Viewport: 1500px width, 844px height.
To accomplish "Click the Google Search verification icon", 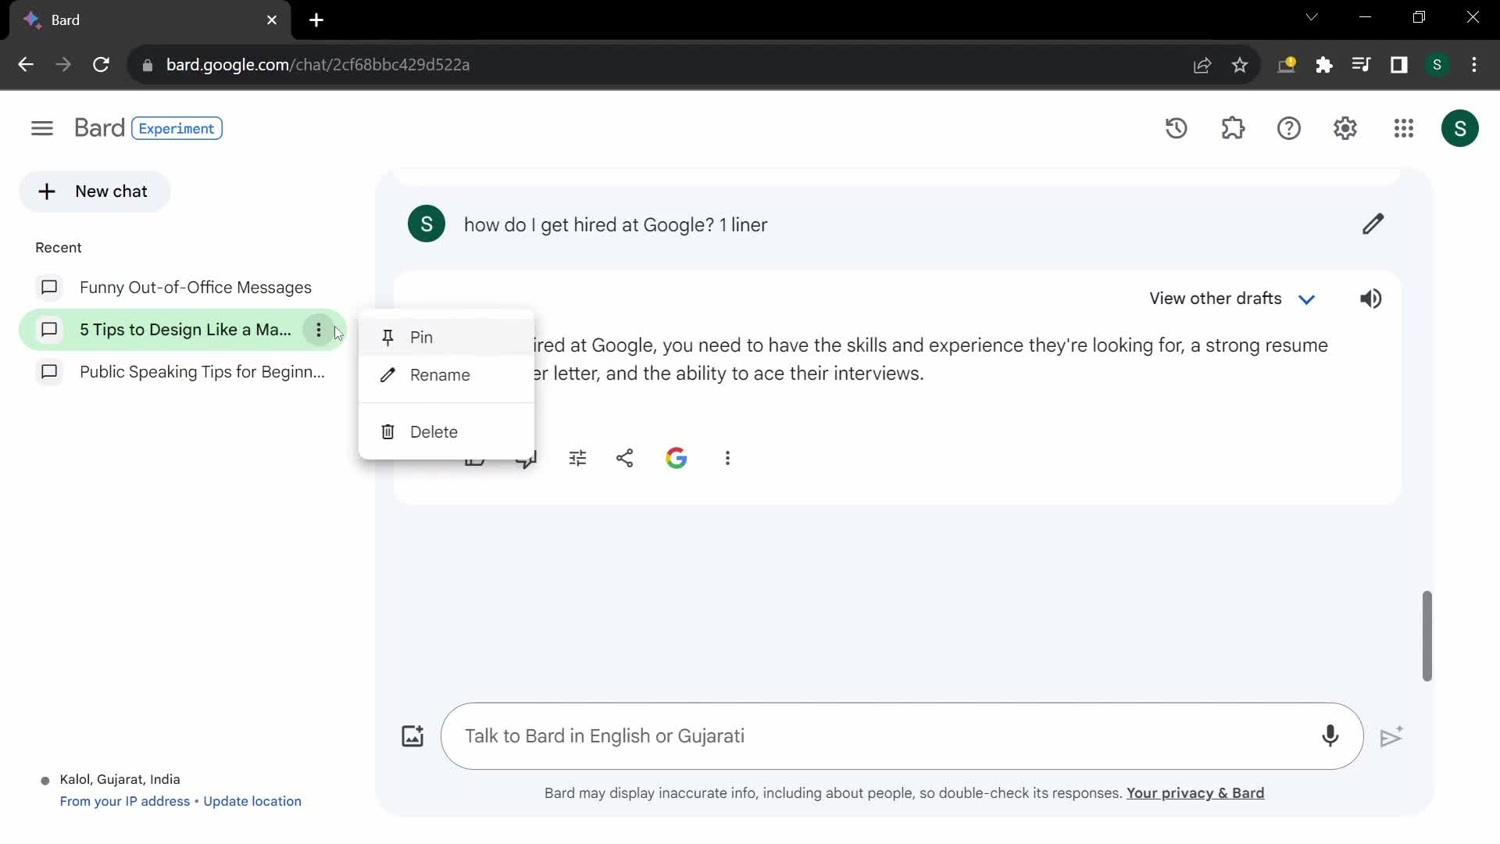I will pos(676,457).
